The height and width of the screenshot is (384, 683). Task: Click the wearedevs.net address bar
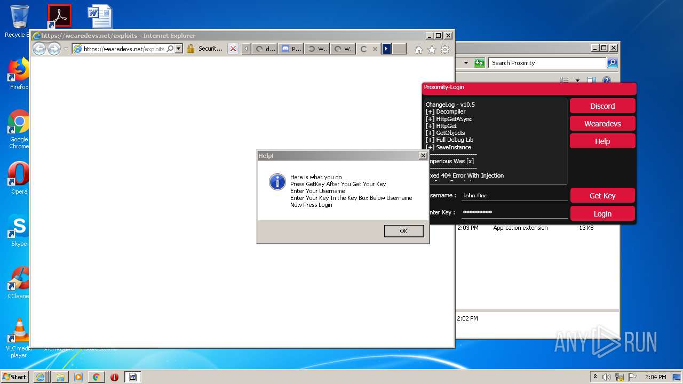click(123, 49)
